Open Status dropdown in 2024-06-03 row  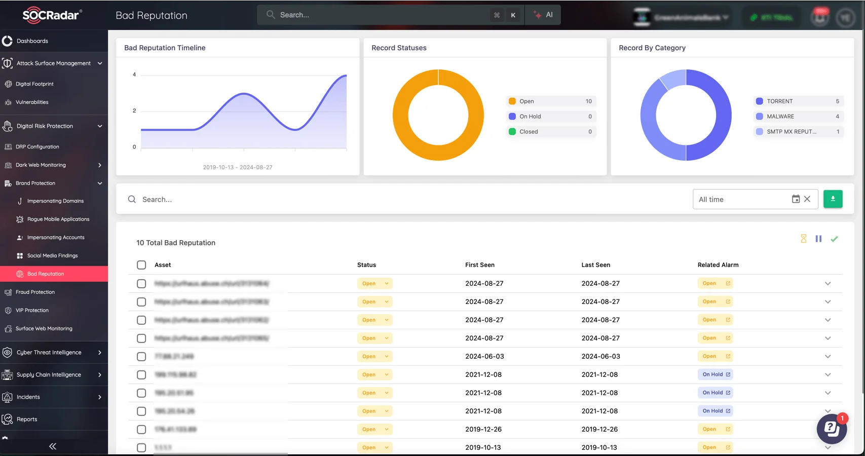(375, 357)
